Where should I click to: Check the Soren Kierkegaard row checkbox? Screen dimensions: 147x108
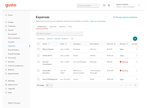(x=38, y=79)
